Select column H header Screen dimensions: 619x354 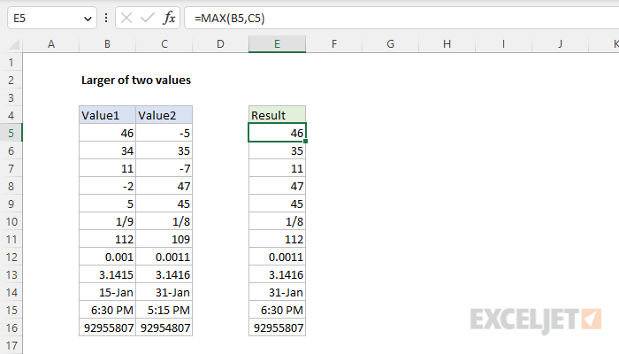pos(447,44)
